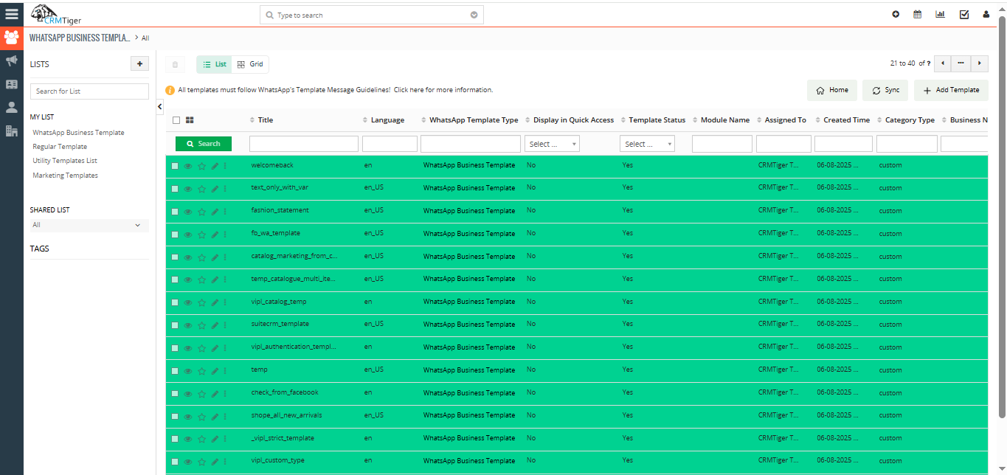
Task: Click the CRMTiger logo
Action: tap(57, 14)
